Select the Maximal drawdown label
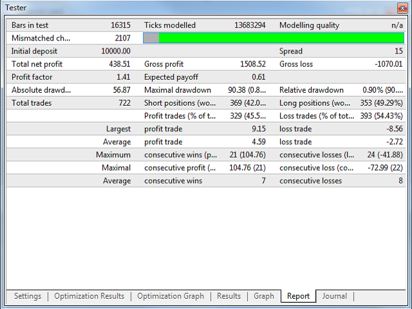This screenshot has width=412, height=309. tap(178, 90)
